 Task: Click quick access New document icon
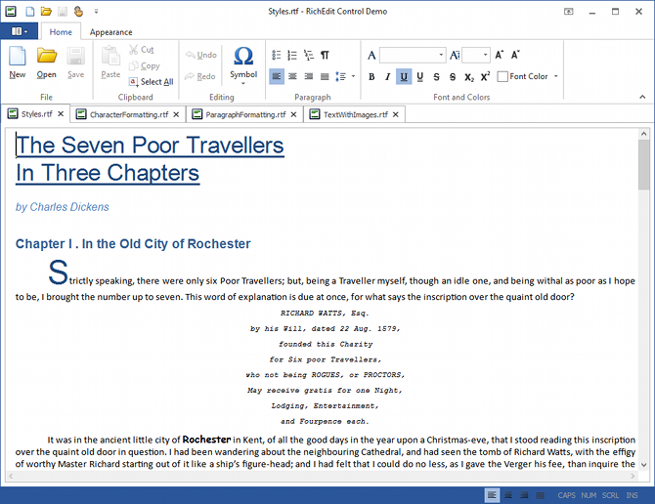[x=30, y=12]
